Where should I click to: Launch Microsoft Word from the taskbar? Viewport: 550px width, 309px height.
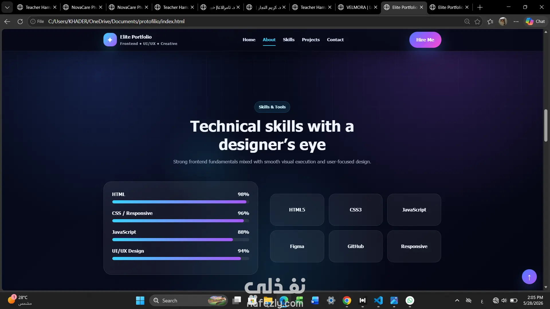315,300
